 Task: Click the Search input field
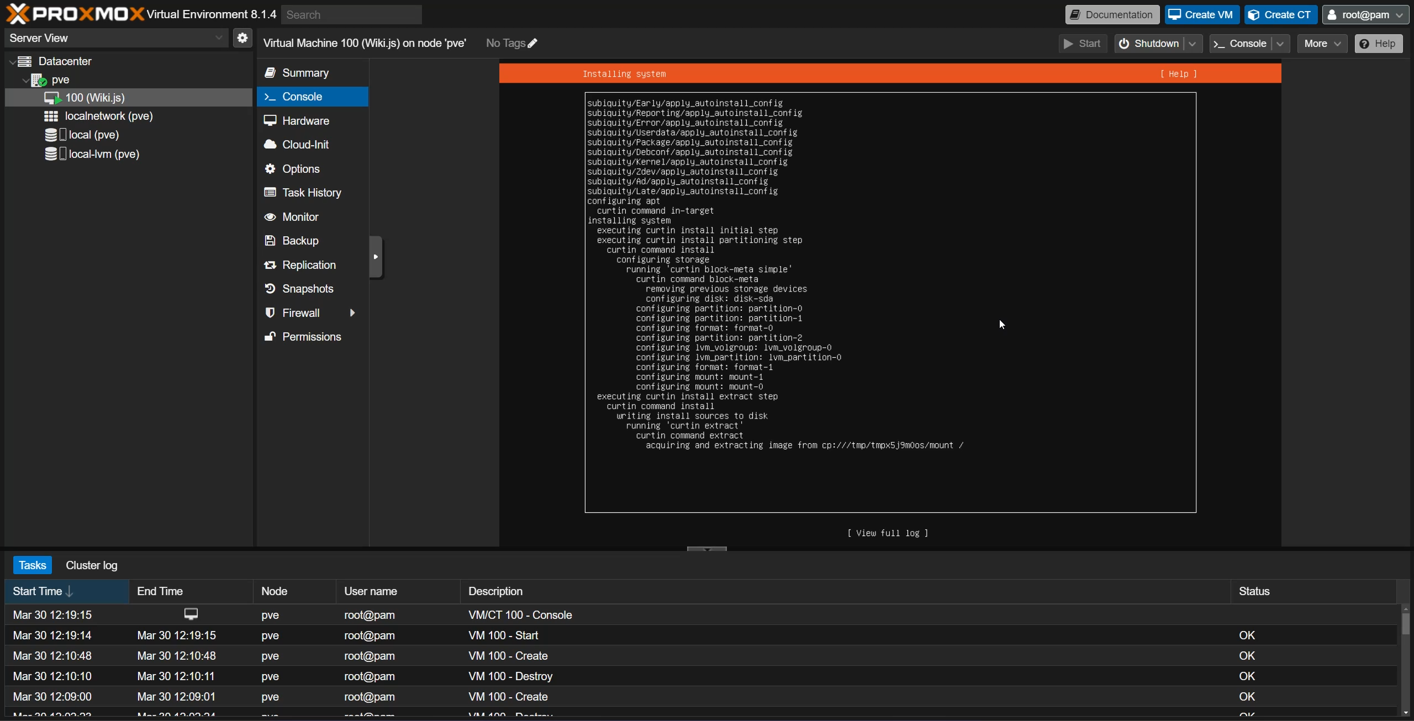coord(351,15)
